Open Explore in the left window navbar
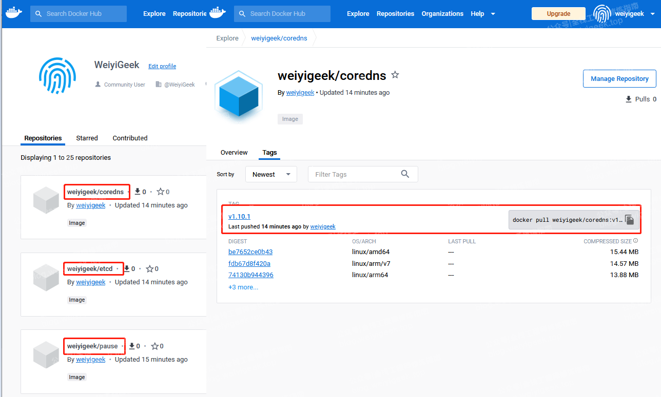This screenshot has width=661, height=397. pos(154,14)
